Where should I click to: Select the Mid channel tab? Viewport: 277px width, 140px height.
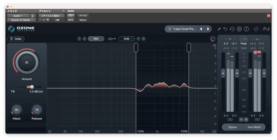pyautogui.click(x=96, y=39)
